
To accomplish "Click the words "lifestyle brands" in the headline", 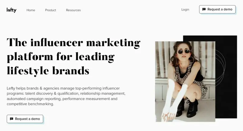I will tap(48, 71).
